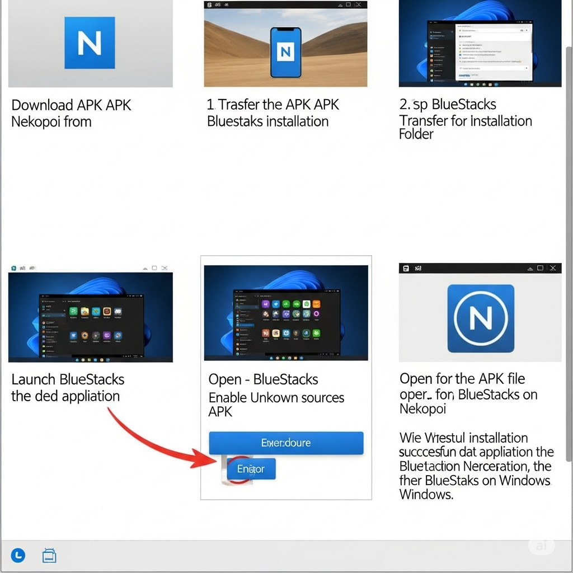
Task: Click the small blue Enetor button
Action: tap(251, 469)
